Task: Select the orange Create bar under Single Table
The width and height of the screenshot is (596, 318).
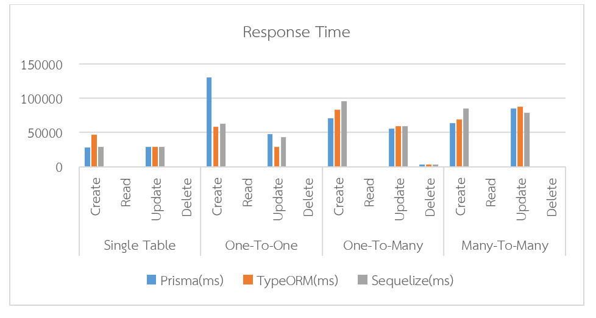Action: coord(94,150)
